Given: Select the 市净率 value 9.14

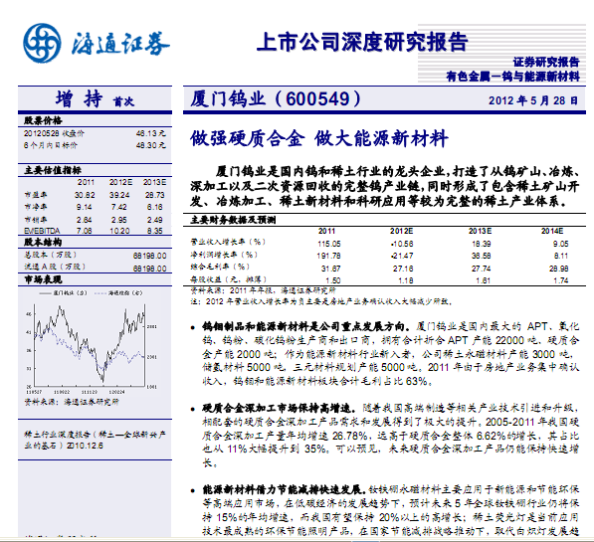Looking at the screenshot, I should coord(84,207).
